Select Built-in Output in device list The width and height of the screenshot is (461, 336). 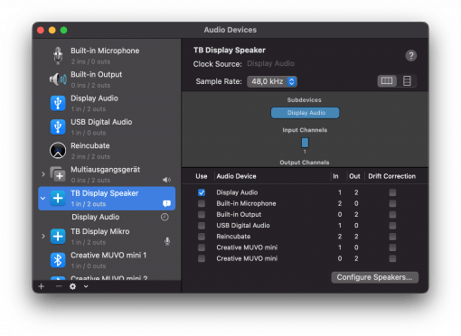coord(107,79)
